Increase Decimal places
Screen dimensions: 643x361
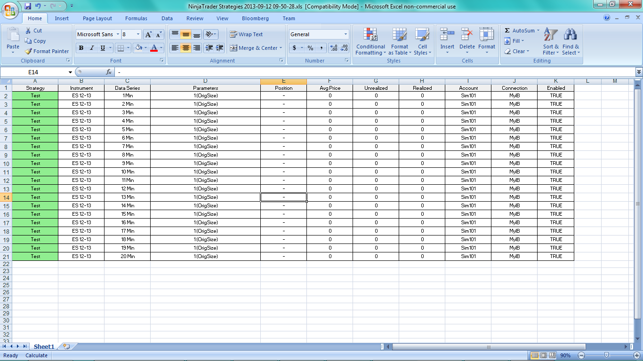[x=334, y=48]
